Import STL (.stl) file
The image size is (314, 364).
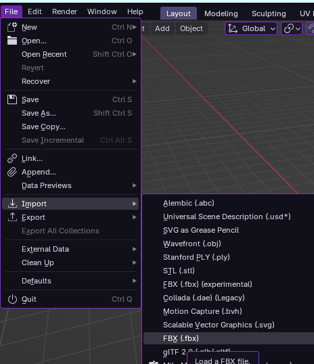(x=229, y=271)
